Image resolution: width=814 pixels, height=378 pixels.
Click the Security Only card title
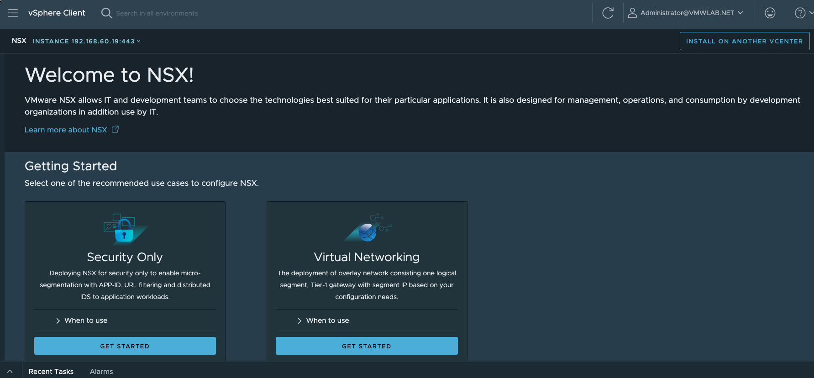[x=125, y=257]
